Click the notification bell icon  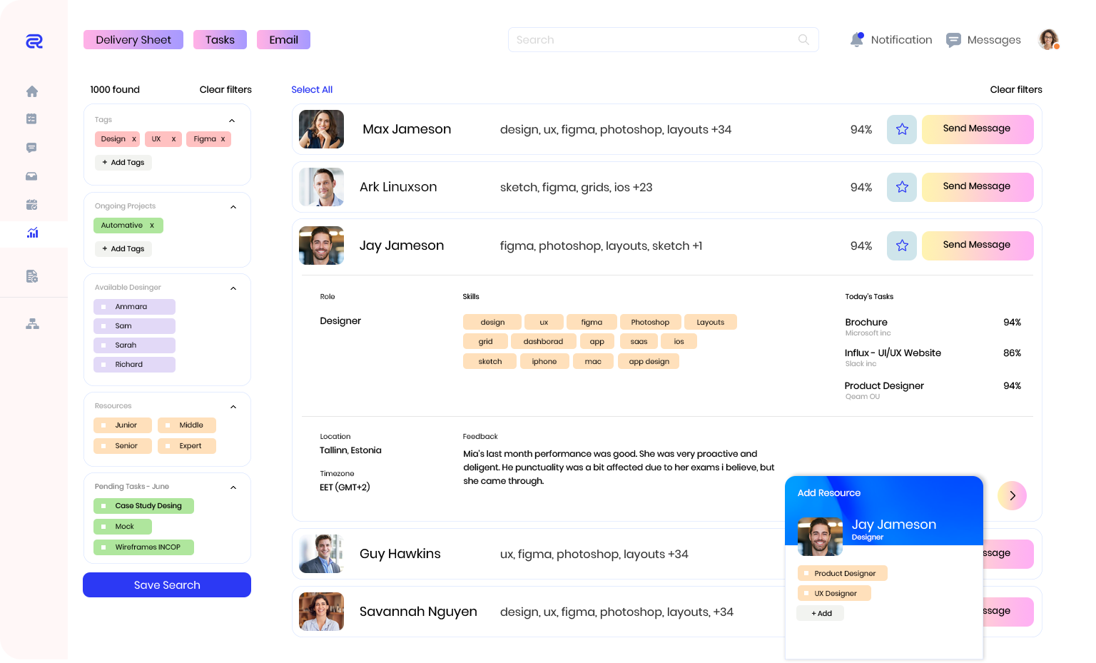point(856,40)
